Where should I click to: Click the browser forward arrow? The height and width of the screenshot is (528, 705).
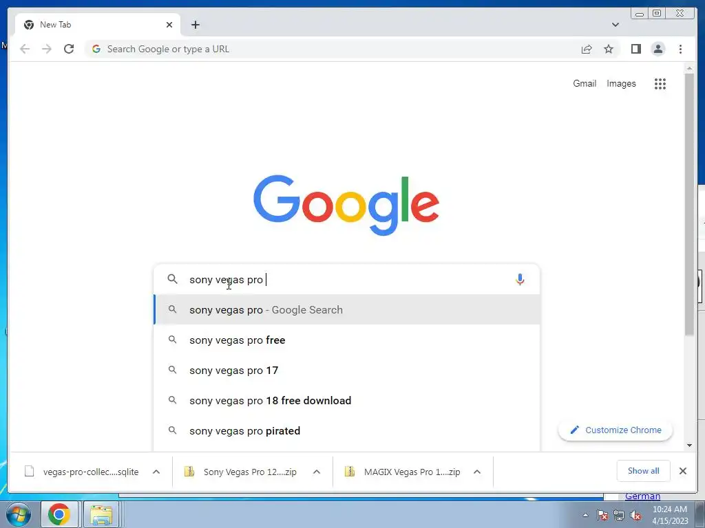[x=46, y=49]
